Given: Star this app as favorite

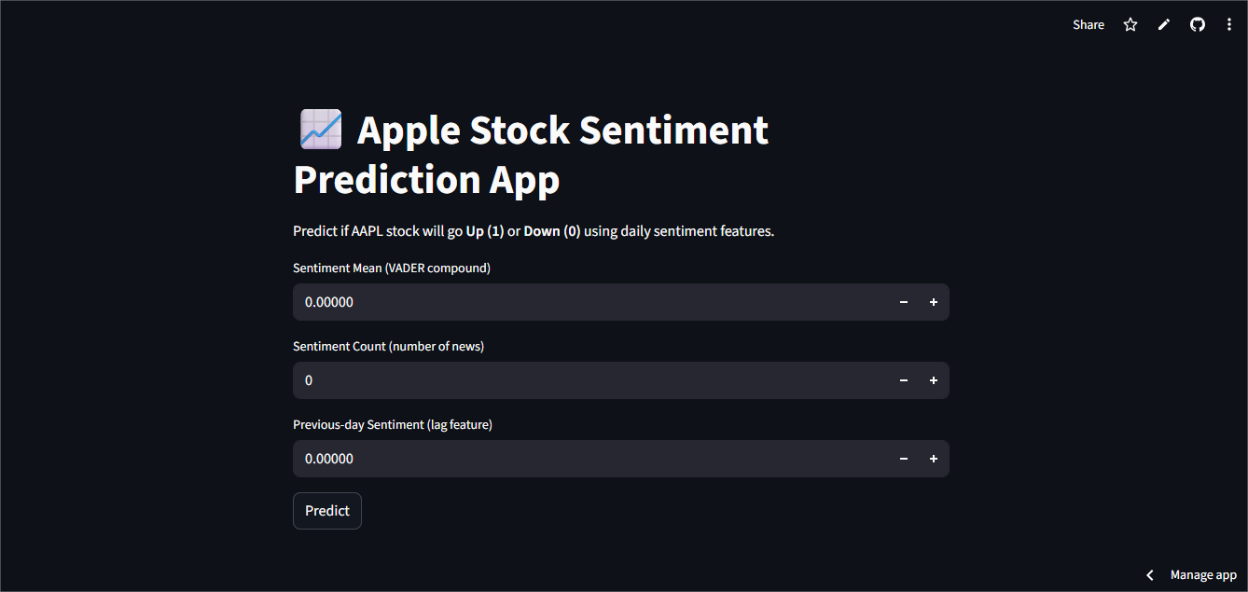Looking at the screenshot, I should click(x=1130, y=25).
